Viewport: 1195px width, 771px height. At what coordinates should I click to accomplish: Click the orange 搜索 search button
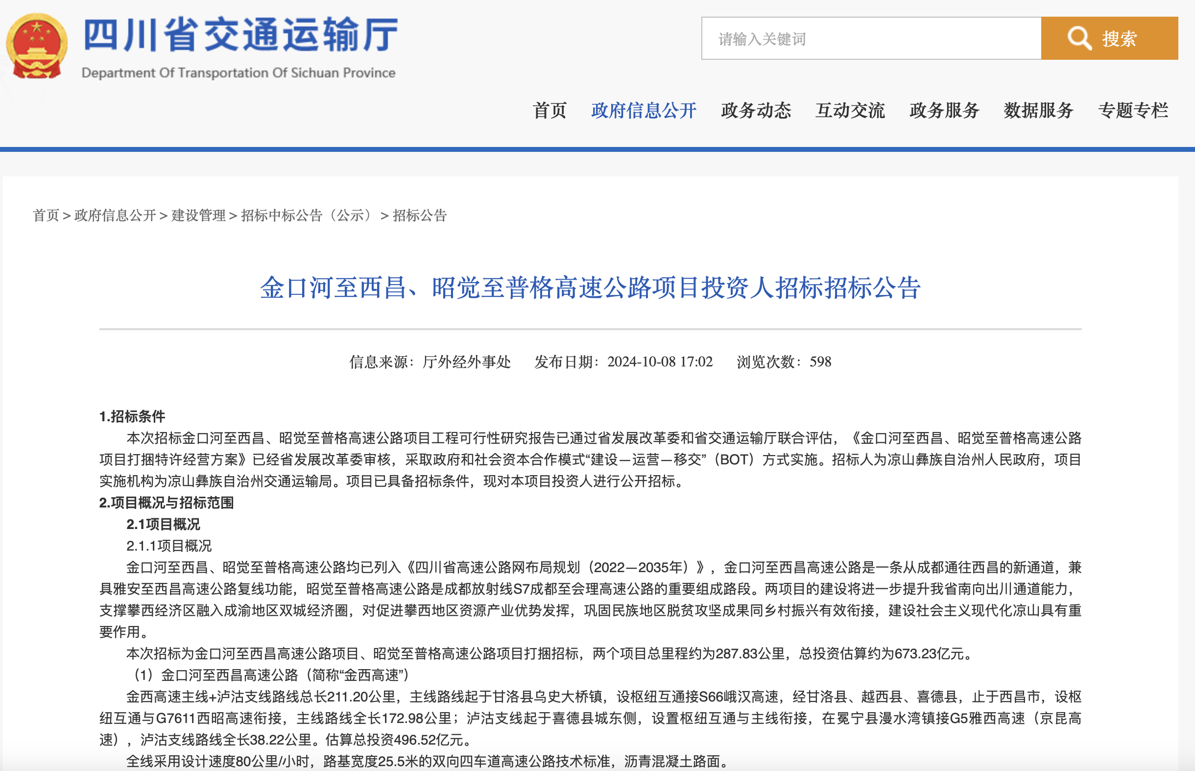tap(1109, 39)
